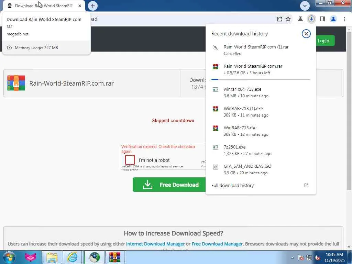This screenshot has height=264, width=352.
Task: Click the open-in-new-tab icon beside Full download history
Action: pos(306,185)
